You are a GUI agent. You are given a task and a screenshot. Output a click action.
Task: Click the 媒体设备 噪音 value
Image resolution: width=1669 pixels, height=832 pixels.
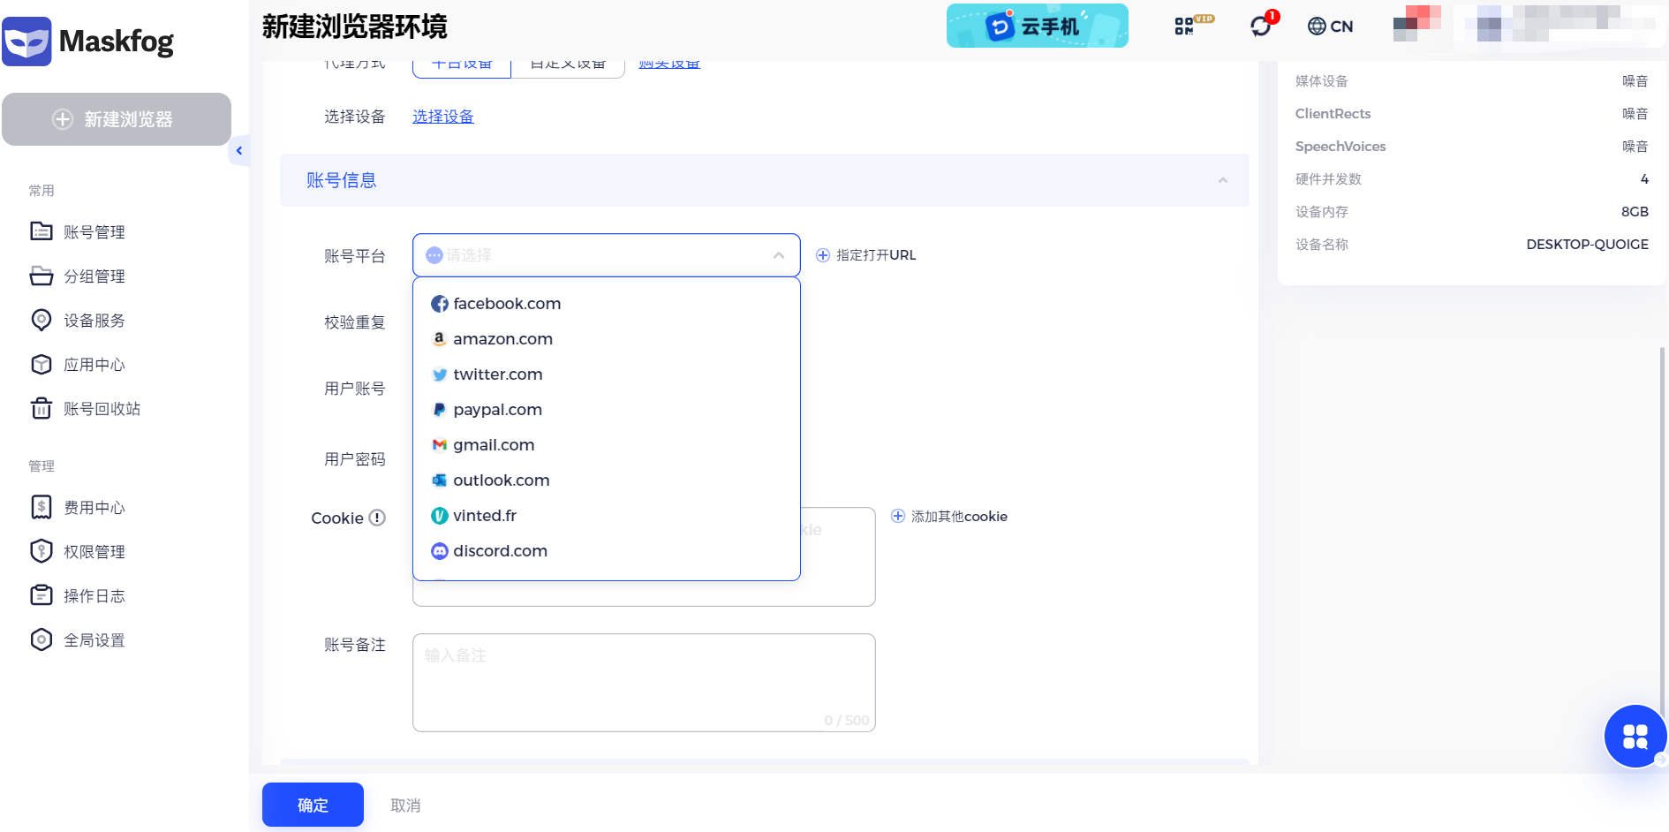pyautogui.click(x=1635, y=81)
